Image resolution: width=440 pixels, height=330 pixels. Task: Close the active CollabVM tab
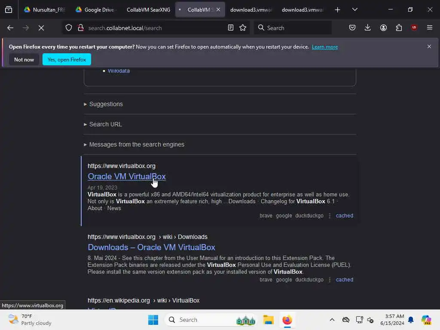218,9
